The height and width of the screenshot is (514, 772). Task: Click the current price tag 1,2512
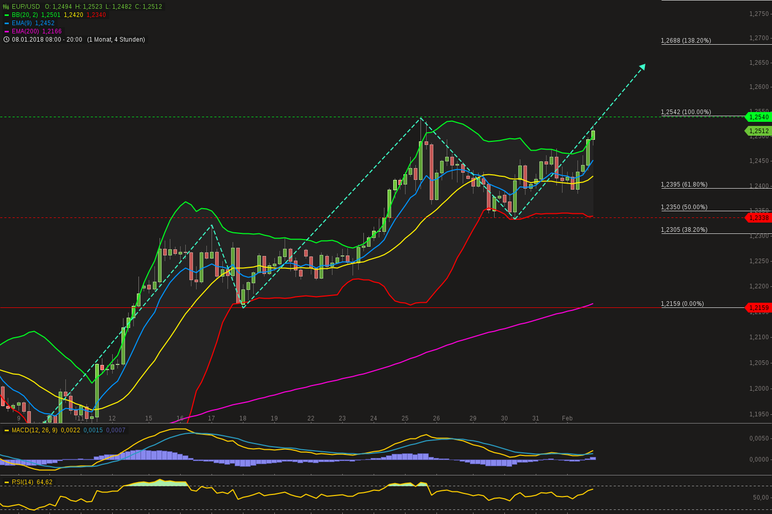[x=758, y=131]
